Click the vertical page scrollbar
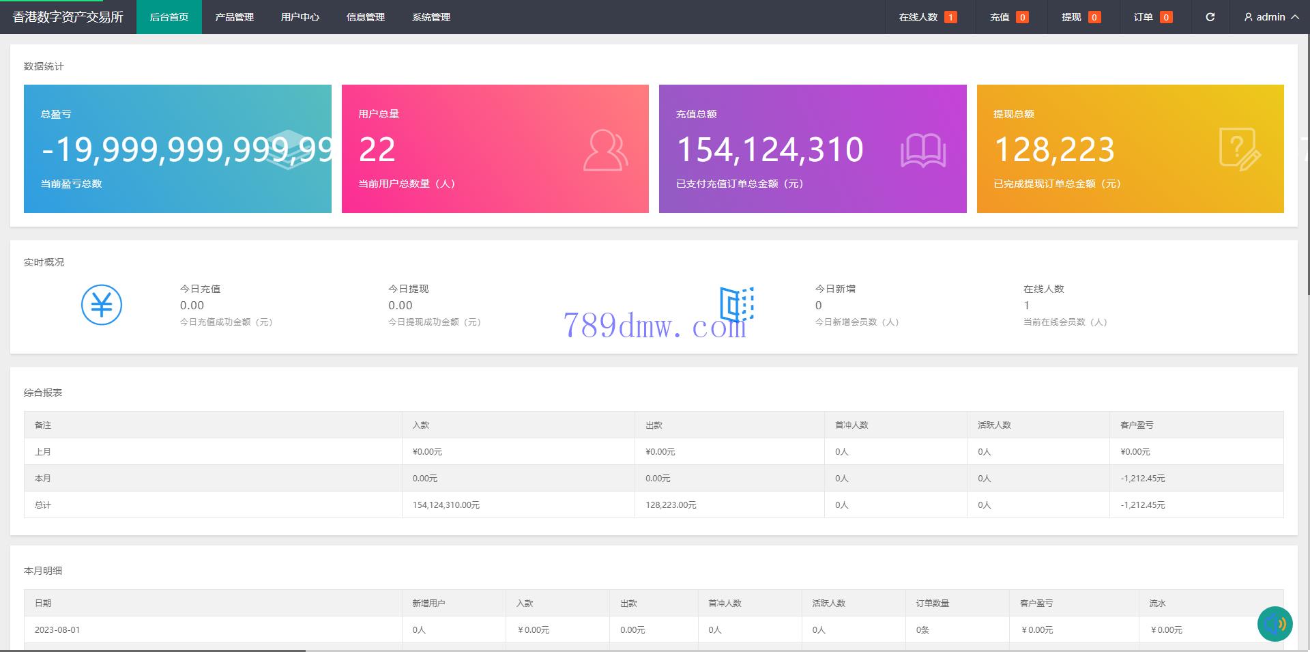 click(1307, 171)
